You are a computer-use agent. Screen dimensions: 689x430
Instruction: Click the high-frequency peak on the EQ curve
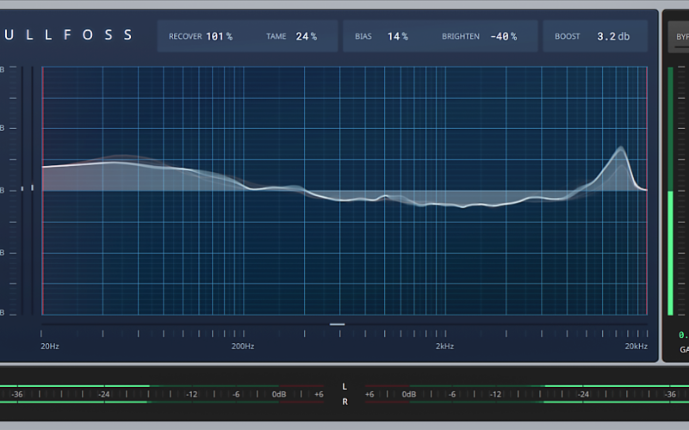click(x=621, y=149)
